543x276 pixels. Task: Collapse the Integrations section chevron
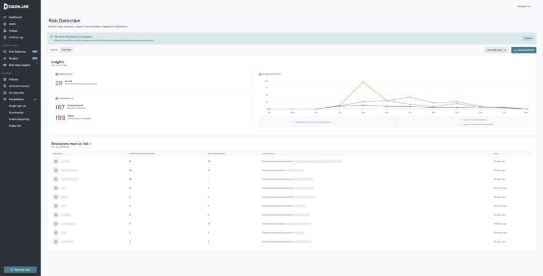click(x=35, y=99)
